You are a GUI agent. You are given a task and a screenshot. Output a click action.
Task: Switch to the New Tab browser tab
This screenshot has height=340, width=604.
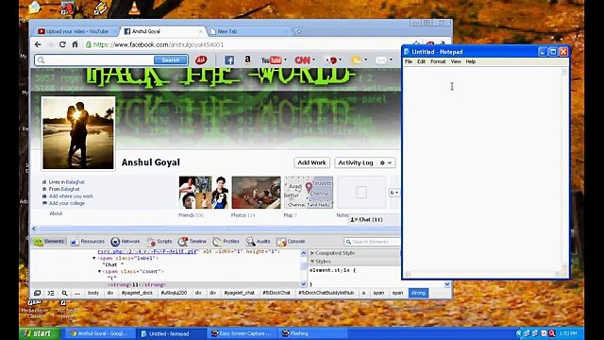click(x=248, y=31)
